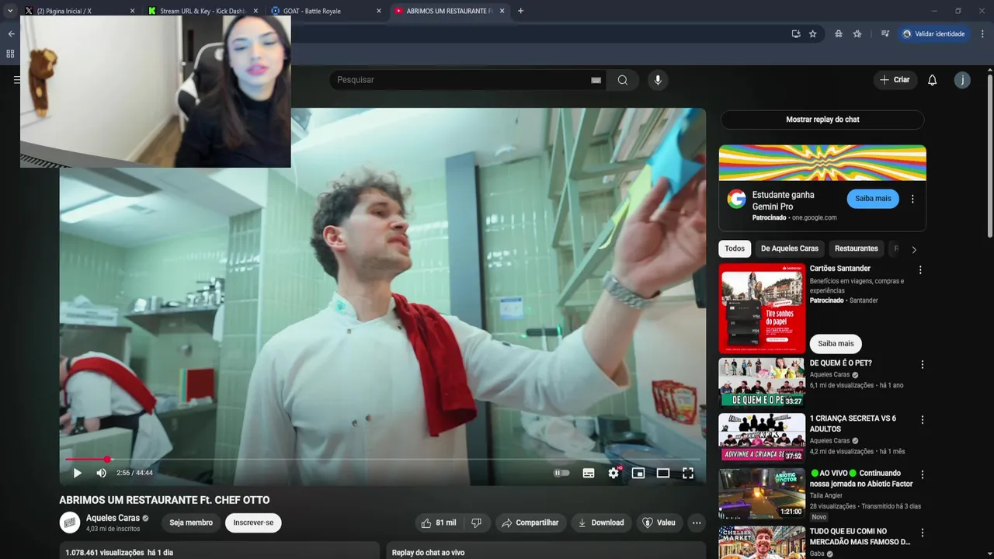Toggle subtitles/closed captions button

[589, 473]
